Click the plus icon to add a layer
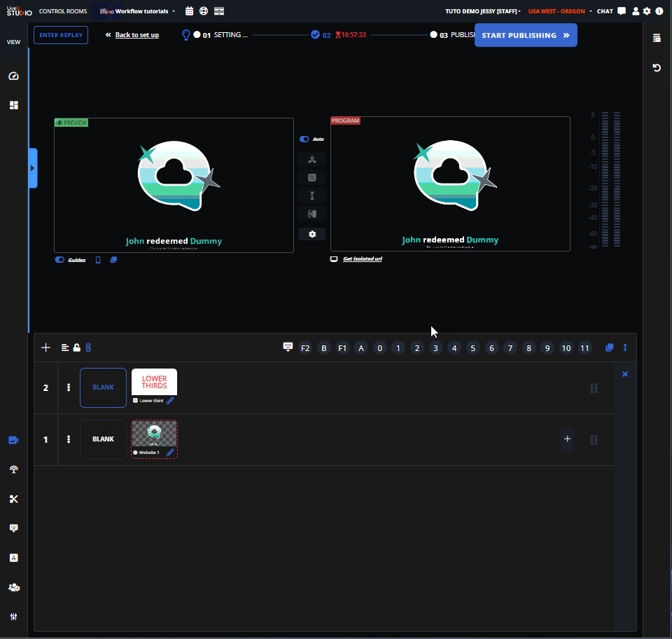The width and height of the screenshot is (672, 639). click(x=46, y=348)
